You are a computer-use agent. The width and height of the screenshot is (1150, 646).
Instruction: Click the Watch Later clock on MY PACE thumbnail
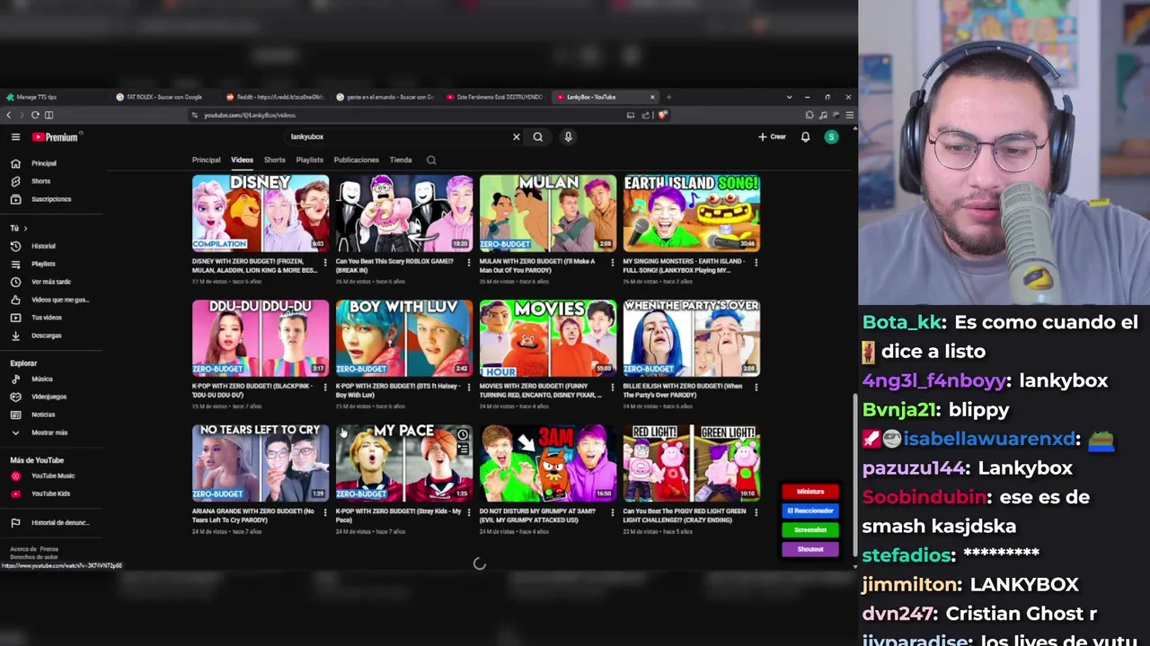point(462,435)
